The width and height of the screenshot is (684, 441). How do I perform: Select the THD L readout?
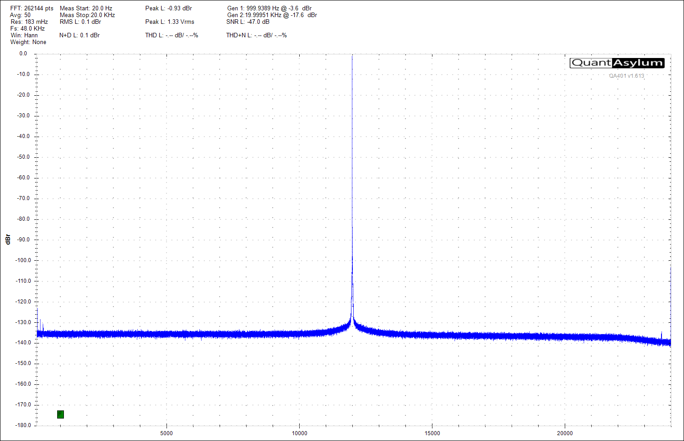[171, 36]
